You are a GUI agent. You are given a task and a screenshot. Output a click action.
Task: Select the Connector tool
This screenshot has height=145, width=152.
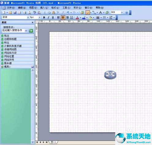coord(94,13)
